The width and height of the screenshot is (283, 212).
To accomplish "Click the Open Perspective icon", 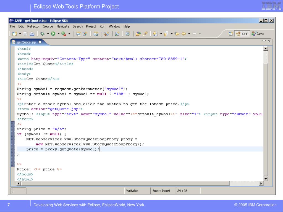I will tap(231, 34).
